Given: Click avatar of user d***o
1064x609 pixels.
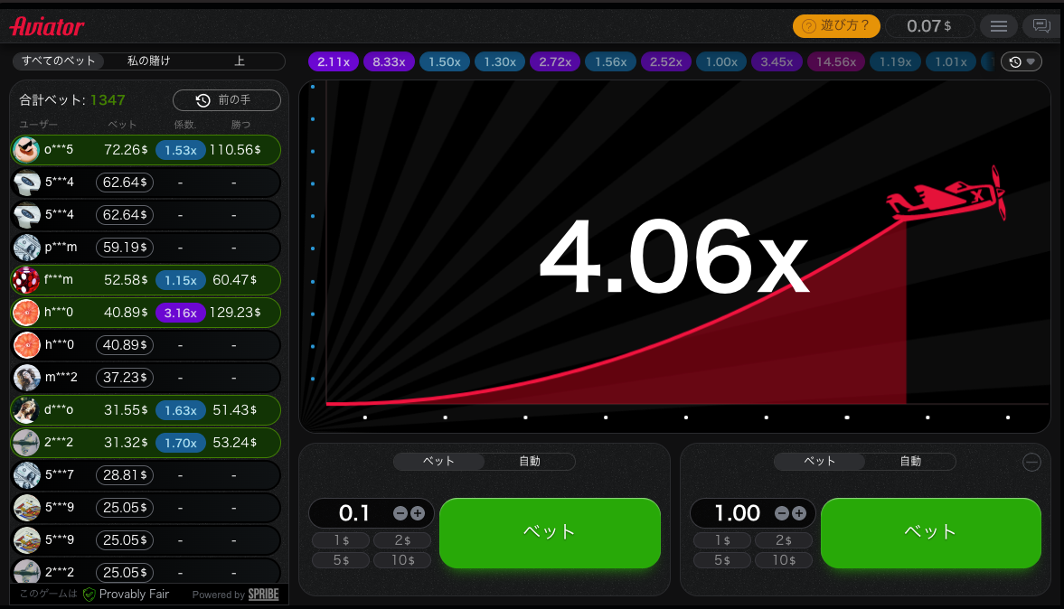Looking at the screenshot, I should pyautogui.click(x=26, y=410).
